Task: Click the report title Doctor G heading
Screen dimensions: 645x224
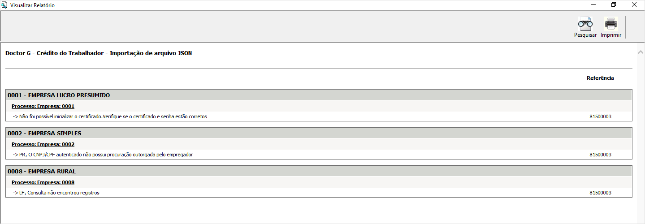Action: coord(99,53)
